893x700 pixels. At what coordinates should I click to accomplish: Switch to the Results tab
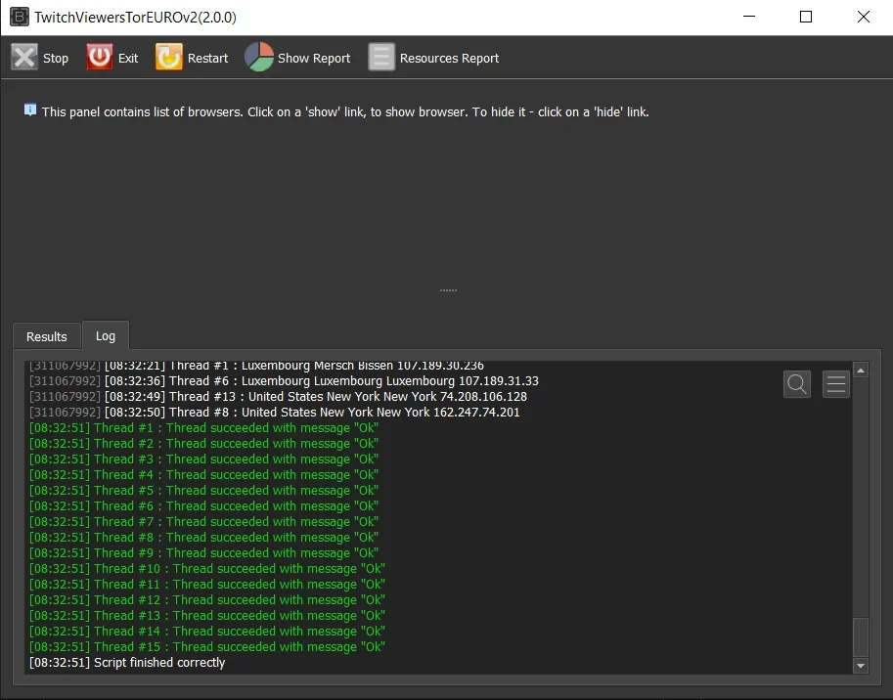[47, 336]
